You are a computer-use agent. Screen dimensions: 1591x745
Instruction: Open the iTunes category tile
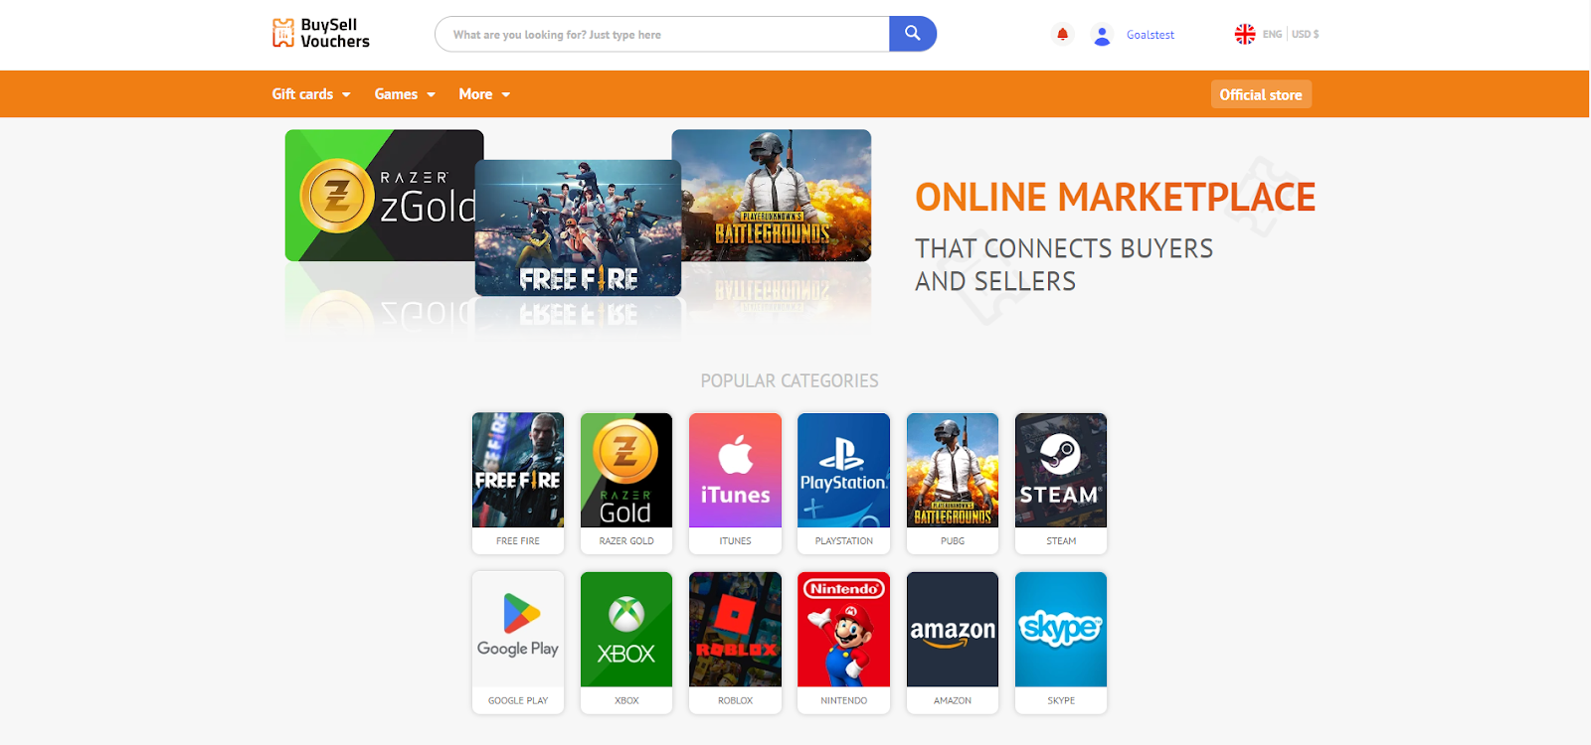[735, 483]
